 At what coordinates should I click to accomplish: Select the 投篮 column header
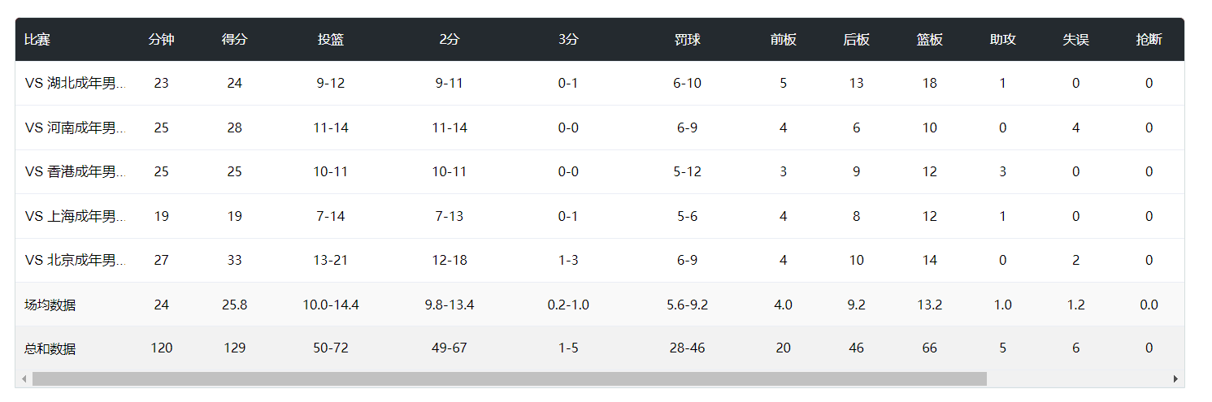(331, 39)
